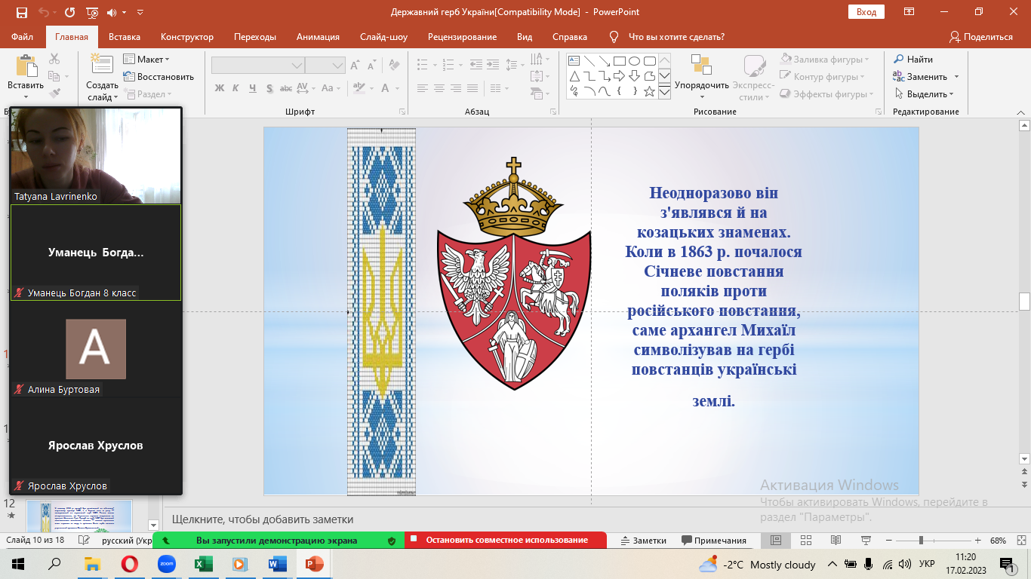Open the Макет layout dropdown

click(146, 60)
